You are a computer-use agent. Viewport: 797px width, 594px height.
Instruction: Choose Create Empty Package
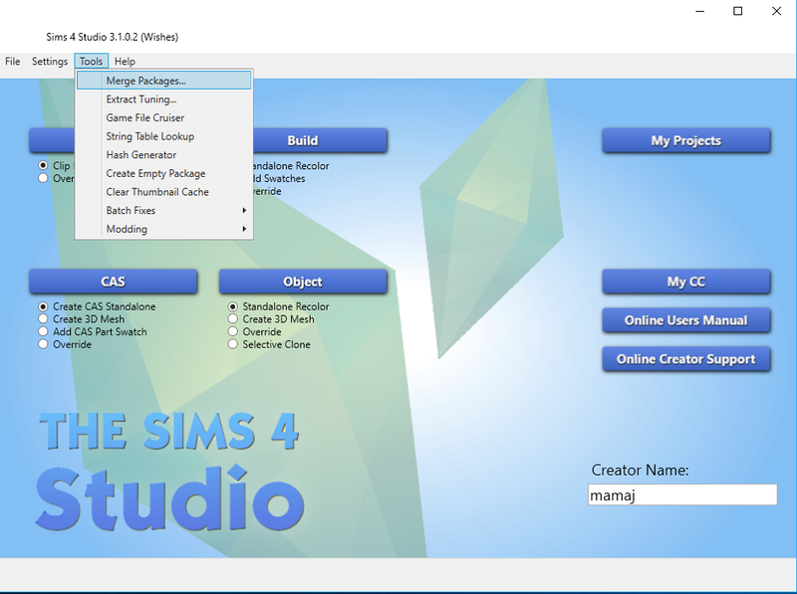(163, 174)
